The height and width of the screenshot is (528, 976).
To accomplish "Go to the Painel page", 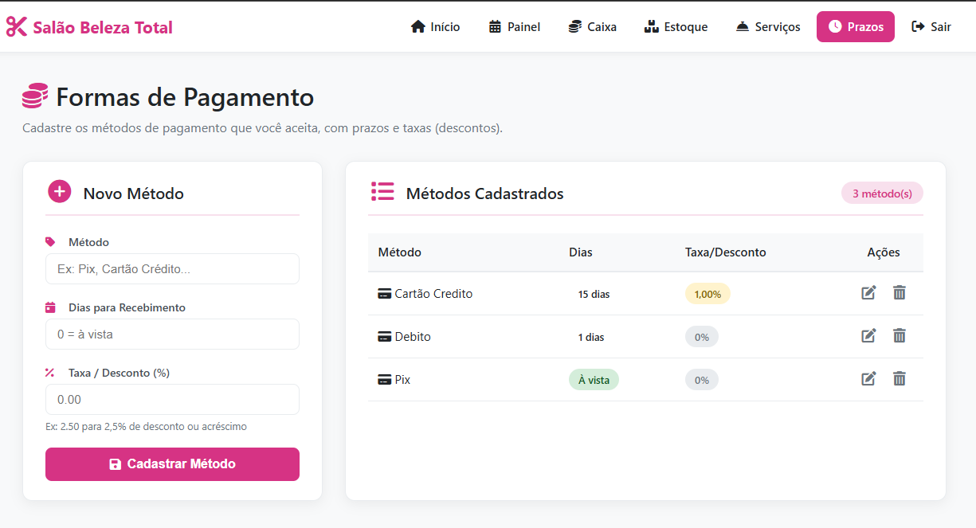I will [x=515, y=27].
